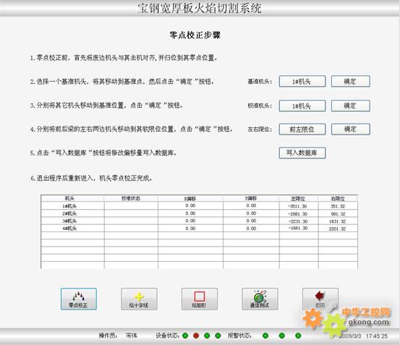
Task: Click the operator name 宋体 in status bar
Action: click(132, 336)
